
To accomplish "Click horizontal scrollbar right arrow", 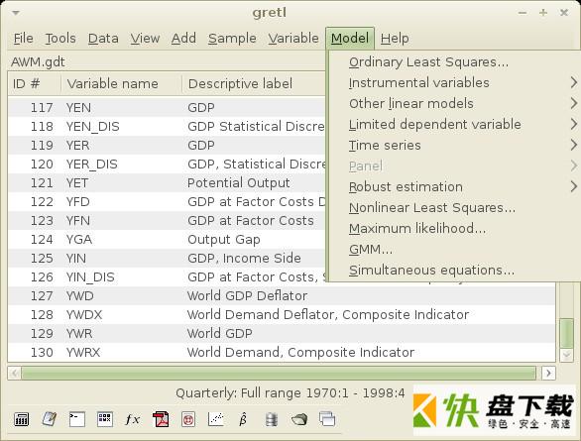I will click(x=548, y=373).
